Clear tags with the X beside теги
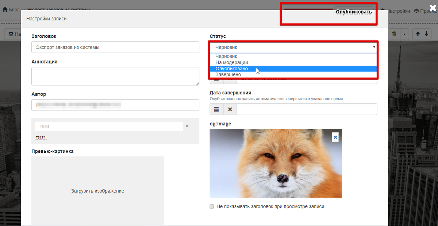Image resolution: width=438 pixels, height=226 pixels. click(x=187, y=126)
